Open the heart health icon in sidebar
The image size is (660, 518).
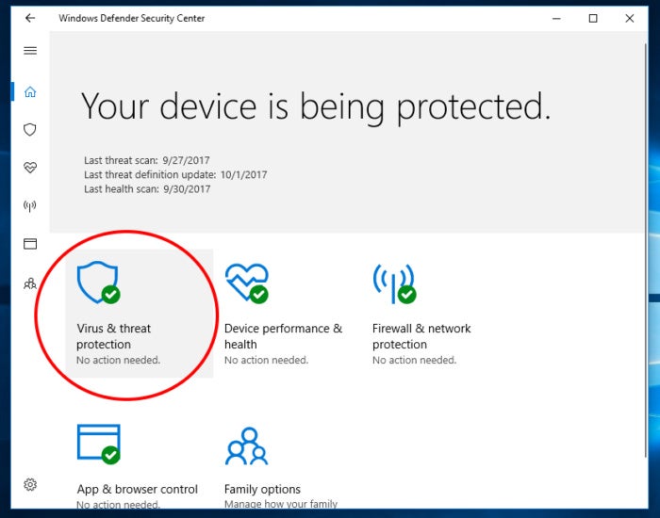30,168
